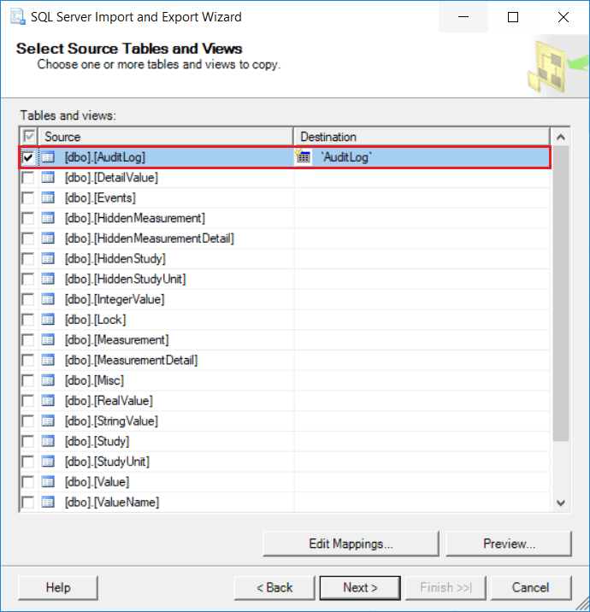590x612 pixels.
Task: Click the destination table icon for AuditLog
Action: (303, 156)
